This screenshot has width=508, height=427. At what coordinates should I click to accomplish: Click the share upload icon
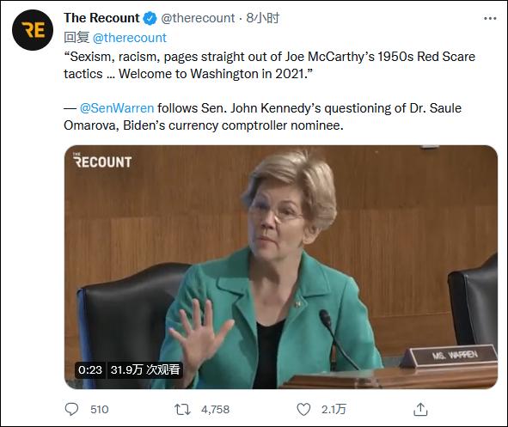click(x=420, y=409)
